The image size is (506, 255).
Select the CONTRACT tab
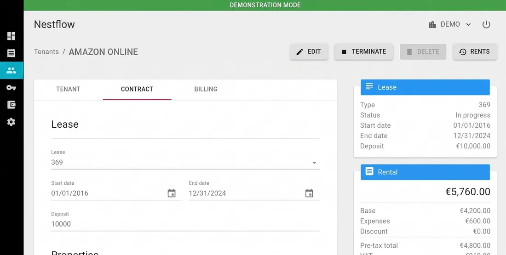click(x=137, y=89)
